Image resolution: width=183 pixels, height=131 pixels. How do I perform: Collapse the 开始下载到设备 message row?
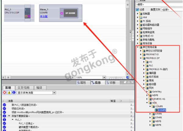click(x=9, y=116)
